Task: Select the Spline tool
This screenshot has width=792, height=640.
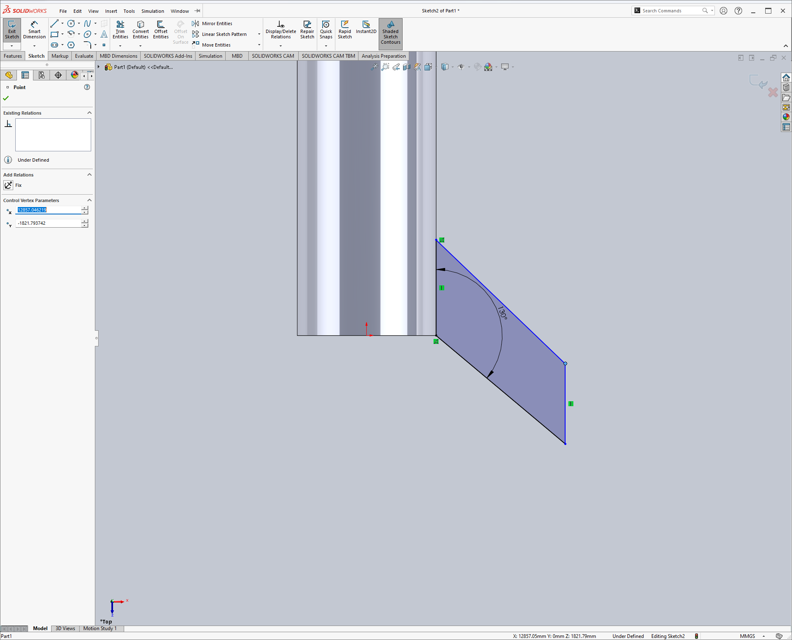Action: (87, 24)
